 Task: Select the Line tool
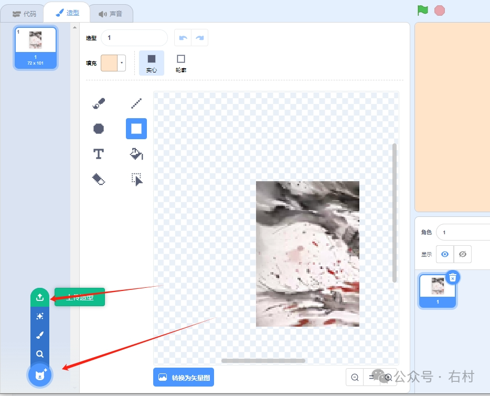[x=136, y=103]
